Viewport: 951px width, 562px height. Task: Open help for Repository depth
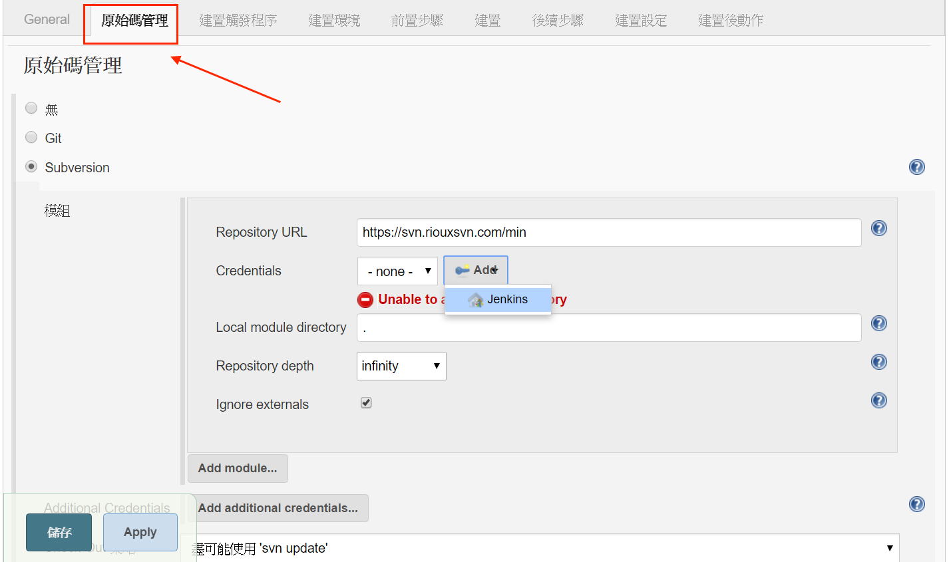pyautogui.click(x=878, y=362)
